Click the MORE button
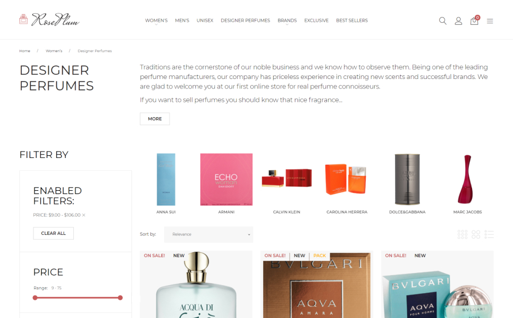 tap(155, 119)
